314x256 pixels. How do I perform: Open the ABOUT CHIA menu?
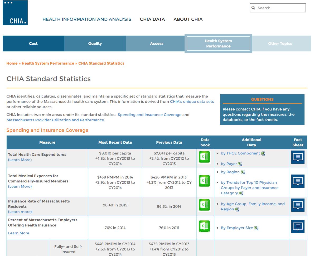coord(188,19)
